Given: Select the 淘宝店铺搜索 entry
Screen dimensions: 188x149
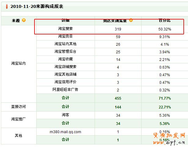Looking at the screenshot, I should (x=65, y=67).
